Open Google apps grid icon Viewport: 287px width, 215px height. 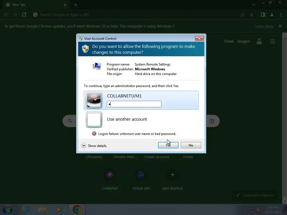(x=272, y=41)
